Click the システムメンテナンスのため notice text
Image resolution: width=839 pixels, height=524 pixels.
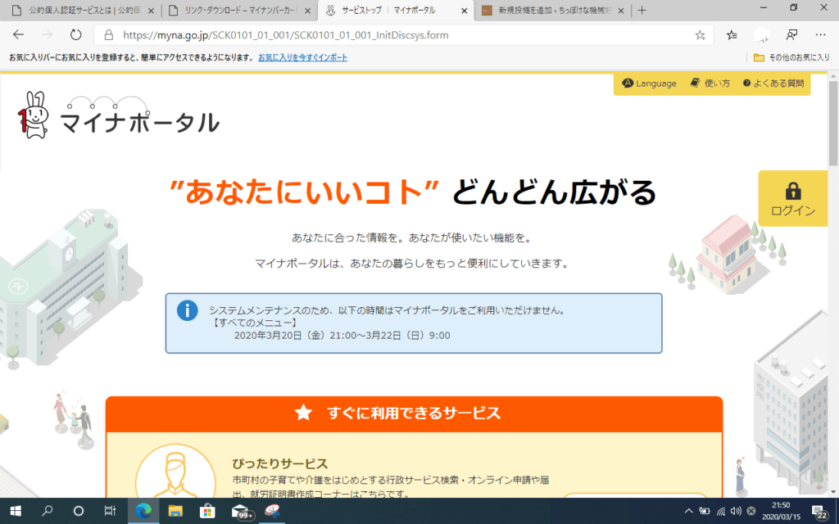[x=388, y=310]
